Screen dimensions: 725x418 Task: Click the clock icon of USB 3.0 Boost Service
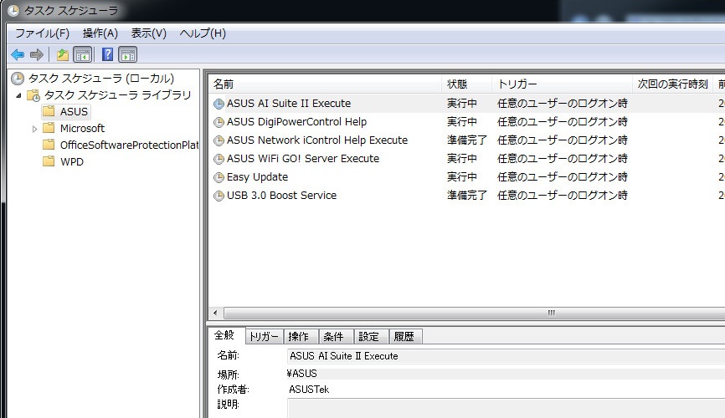[219, 196]
